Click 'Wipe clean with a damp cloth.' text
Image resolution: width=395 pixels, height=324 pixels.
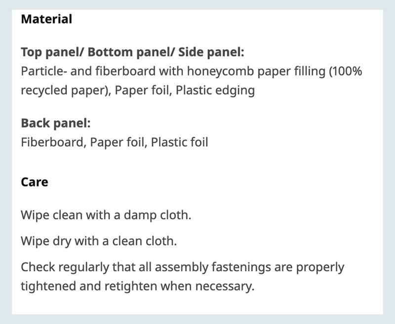pos(106,215)
